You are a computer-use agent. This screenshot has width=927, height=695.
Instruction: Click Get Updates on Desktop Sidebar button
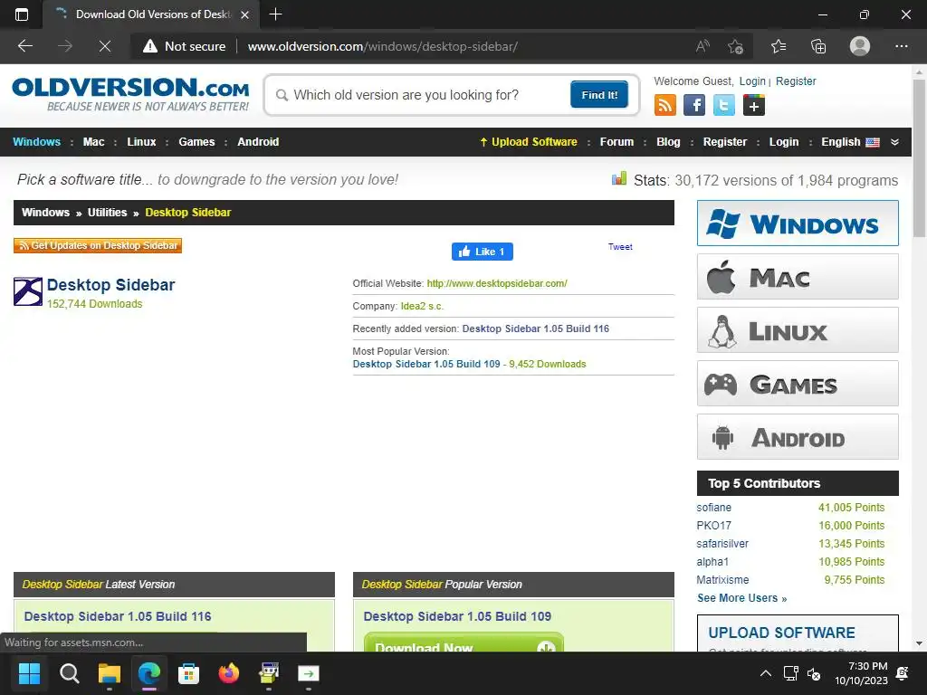(98, 245)
